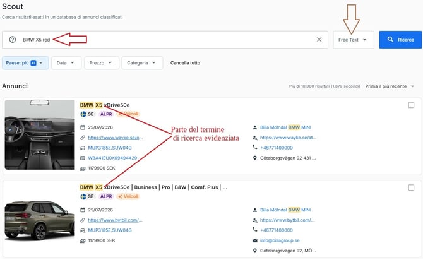The width and height of the screenshot is (423, 260).
Task: Click the phone icon in second listing
Action: click(x=254, y=230)
